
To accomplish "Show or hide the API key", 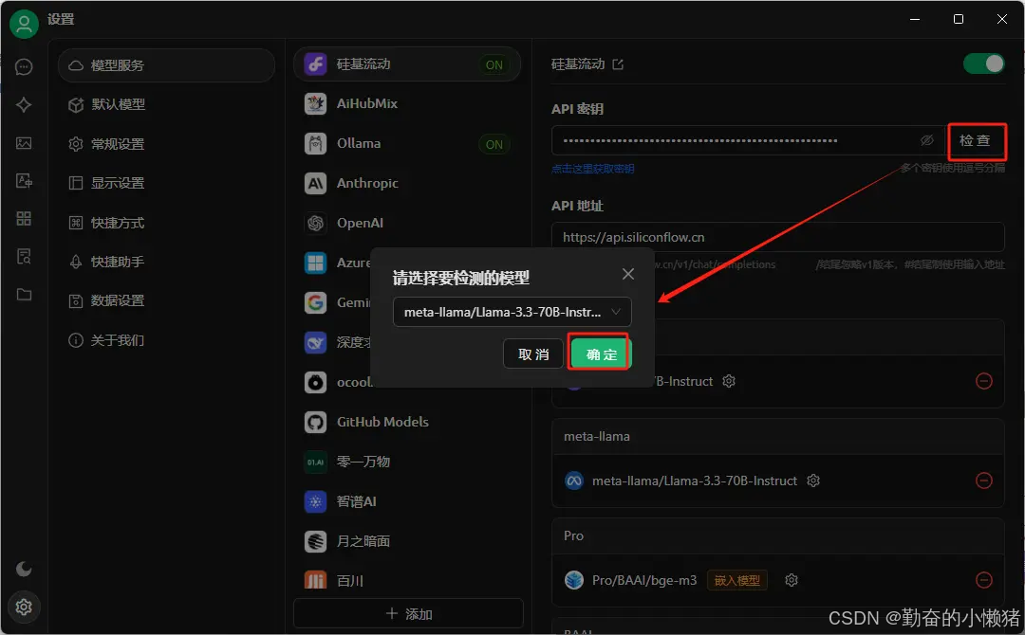I will tap(927, 140).
